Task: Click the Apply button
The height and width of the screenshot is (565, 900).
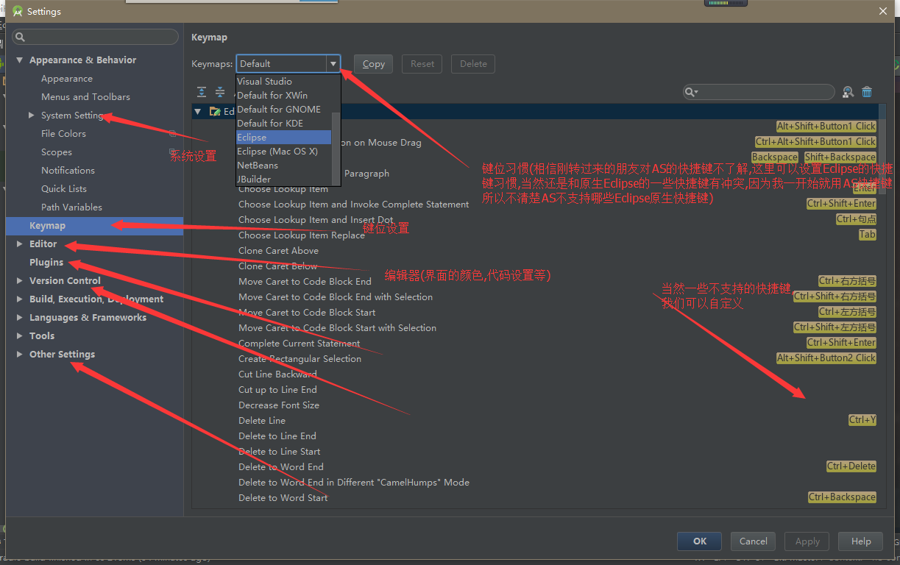Action: coord(807,541)
